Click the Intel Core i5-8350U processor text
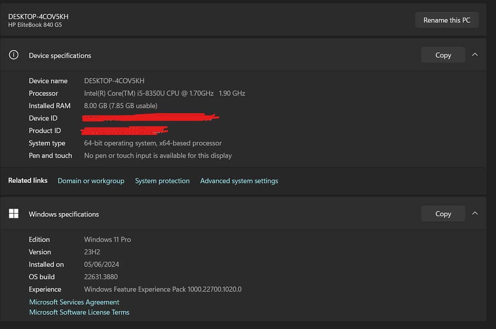496x329 pixels. coord(164,93)
